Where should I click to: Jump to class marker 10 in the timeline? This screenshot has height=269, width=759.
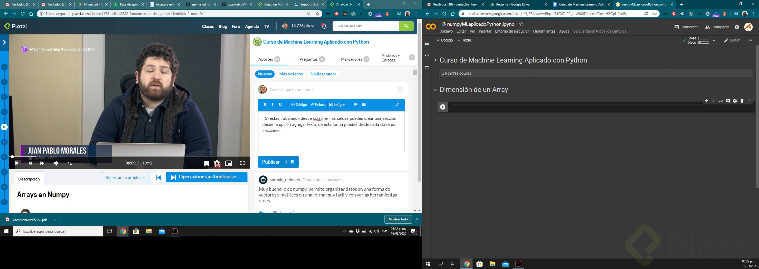[x=4, y=127]
